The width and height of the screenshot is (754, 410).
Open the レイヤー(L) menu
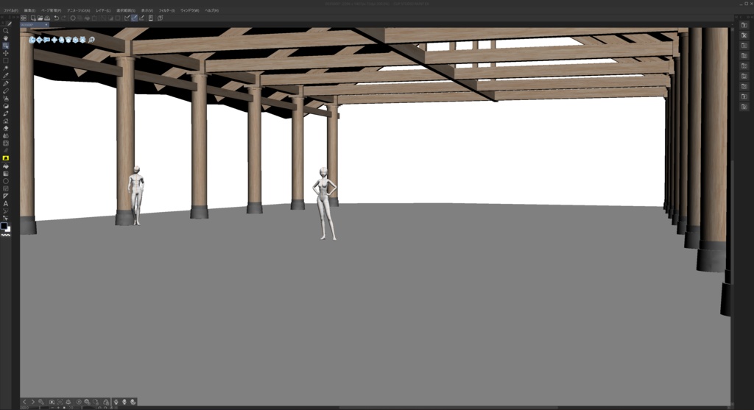coord(103,10)
